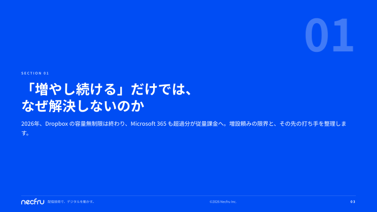377x212 pixels.
Task: Select the 'SECTION 01' label text
Action: pyautogui.click(x=35, y=73)
